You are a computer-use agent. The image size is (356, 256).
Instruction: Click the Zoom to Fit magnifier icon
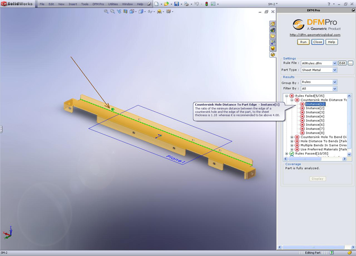106,11
